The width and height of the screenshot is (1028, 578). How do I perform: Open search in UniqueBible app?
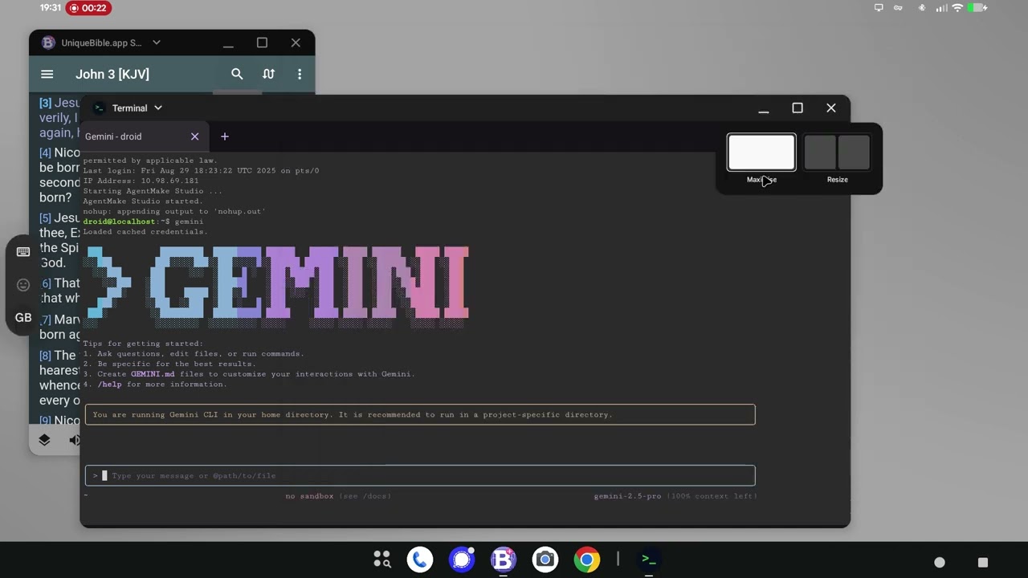[x=237, y=74]
